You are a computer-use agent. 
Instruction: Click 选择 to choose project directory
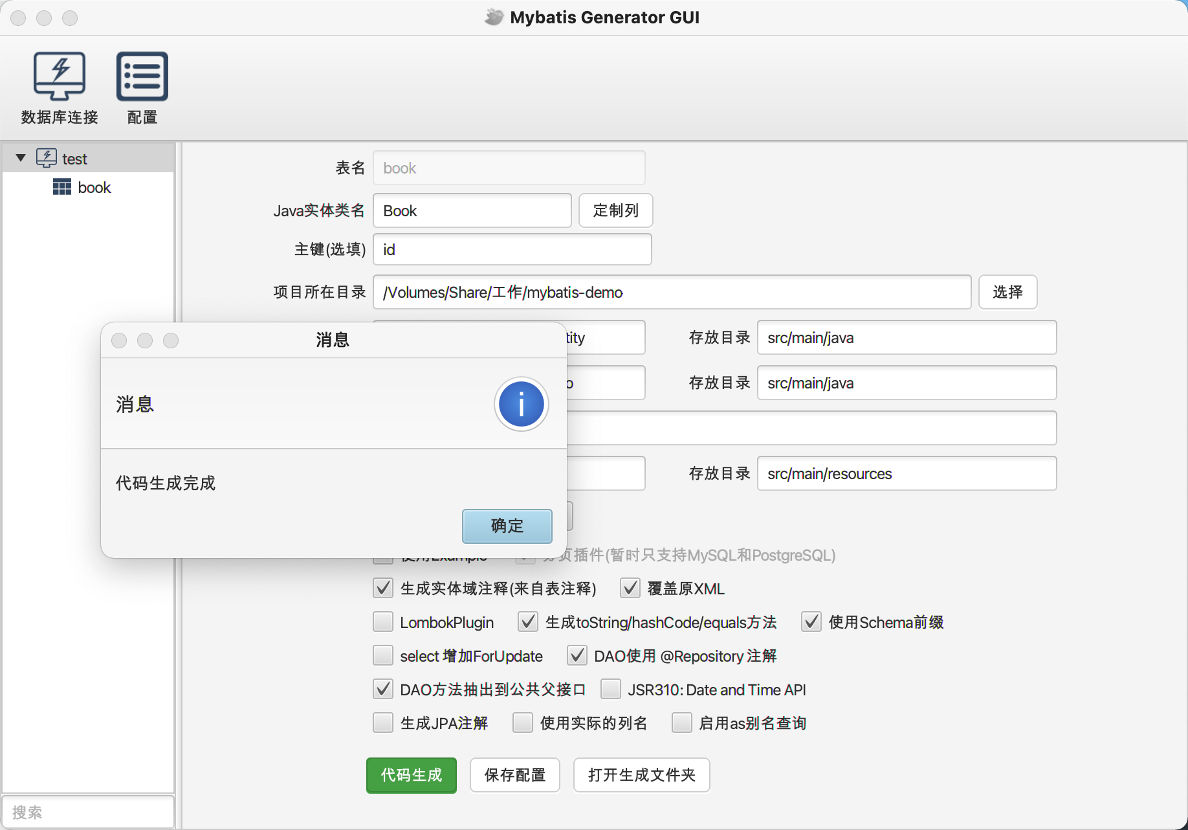[1007, 292]
